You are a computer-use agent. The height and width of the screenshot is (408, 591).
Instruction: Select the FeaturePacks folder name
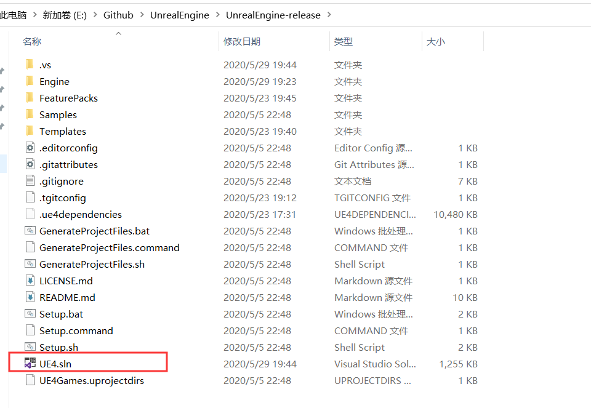coord(68,98)
